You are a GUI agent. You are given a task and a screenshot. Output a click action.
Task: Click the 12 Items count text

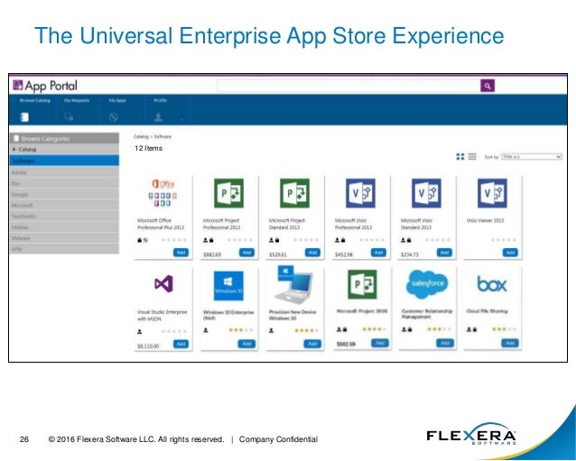(x=148, y=148)
